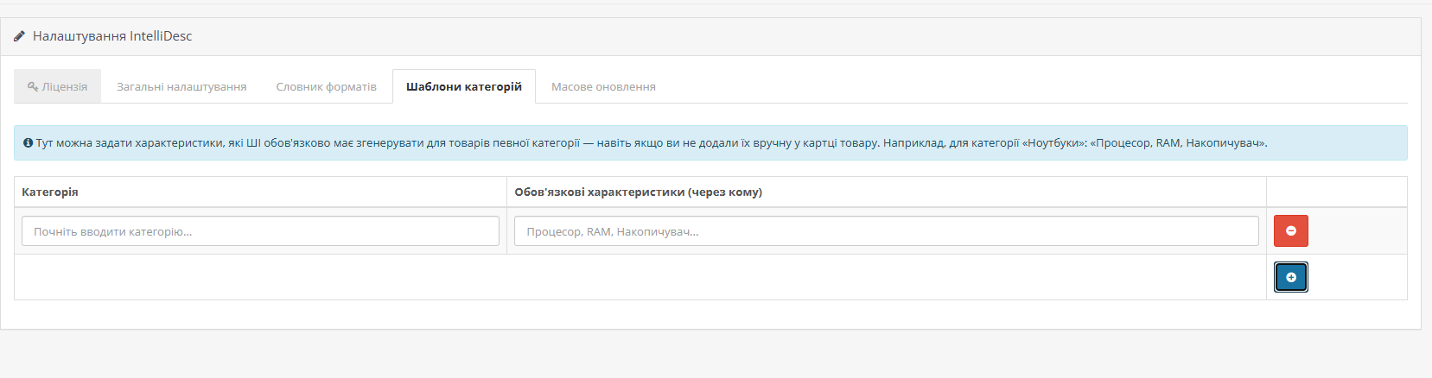The width and height of the screenshot is (1432, 378).
Task: Focus the required characteristics input field
Action: [x=886, y=231]
